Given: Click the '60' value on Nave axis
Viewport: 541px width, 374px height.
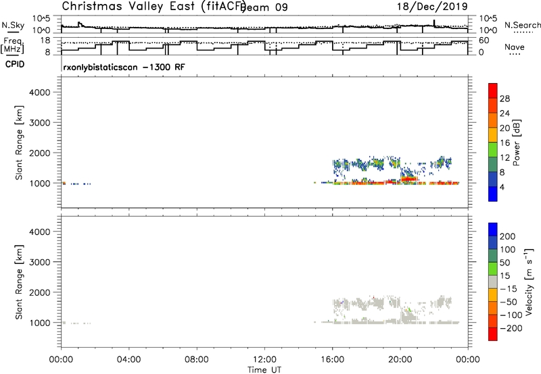Looking at the screenshot, I should [x=484, y=41].
